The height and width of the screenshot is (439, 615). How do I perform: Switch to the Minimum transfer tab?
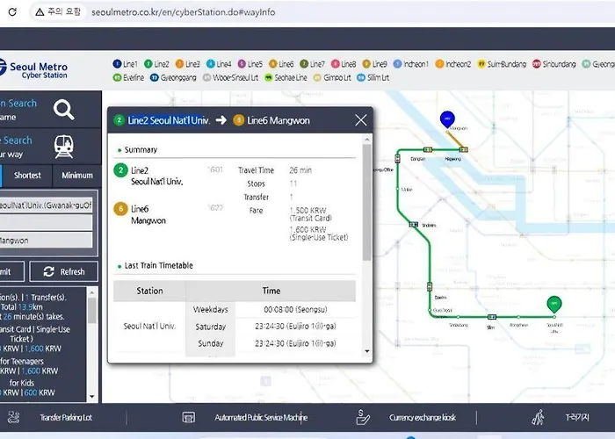[77, 176]
